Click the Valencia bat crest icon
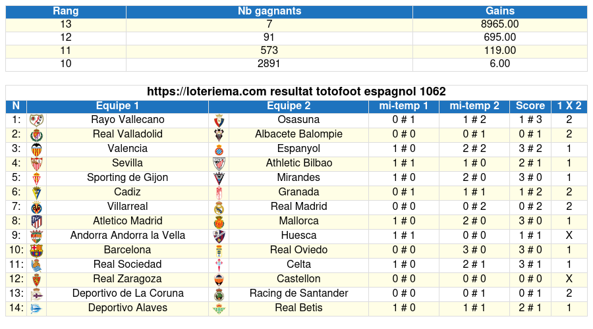 click(37, 149)
